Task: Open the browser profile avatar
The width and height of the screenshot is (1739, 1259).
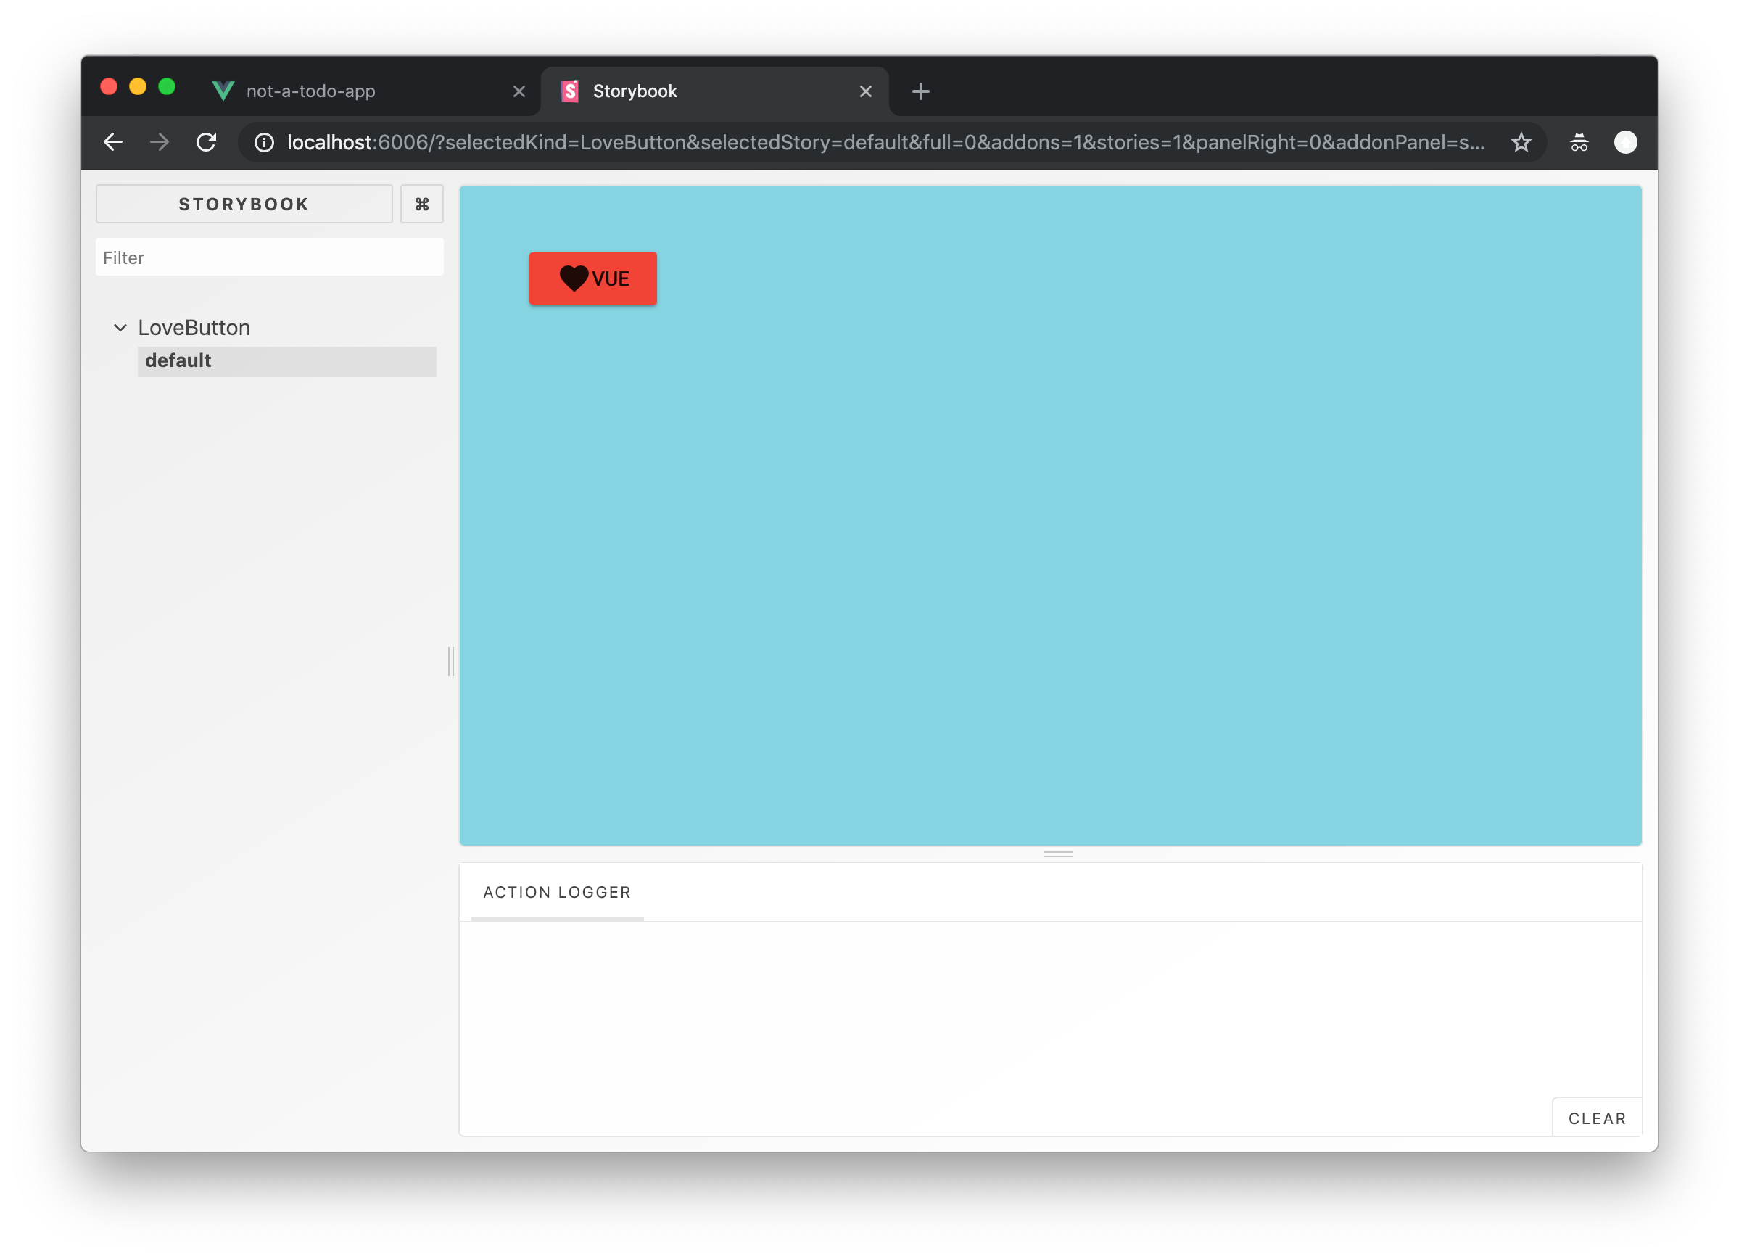Action: [1626, 143]
